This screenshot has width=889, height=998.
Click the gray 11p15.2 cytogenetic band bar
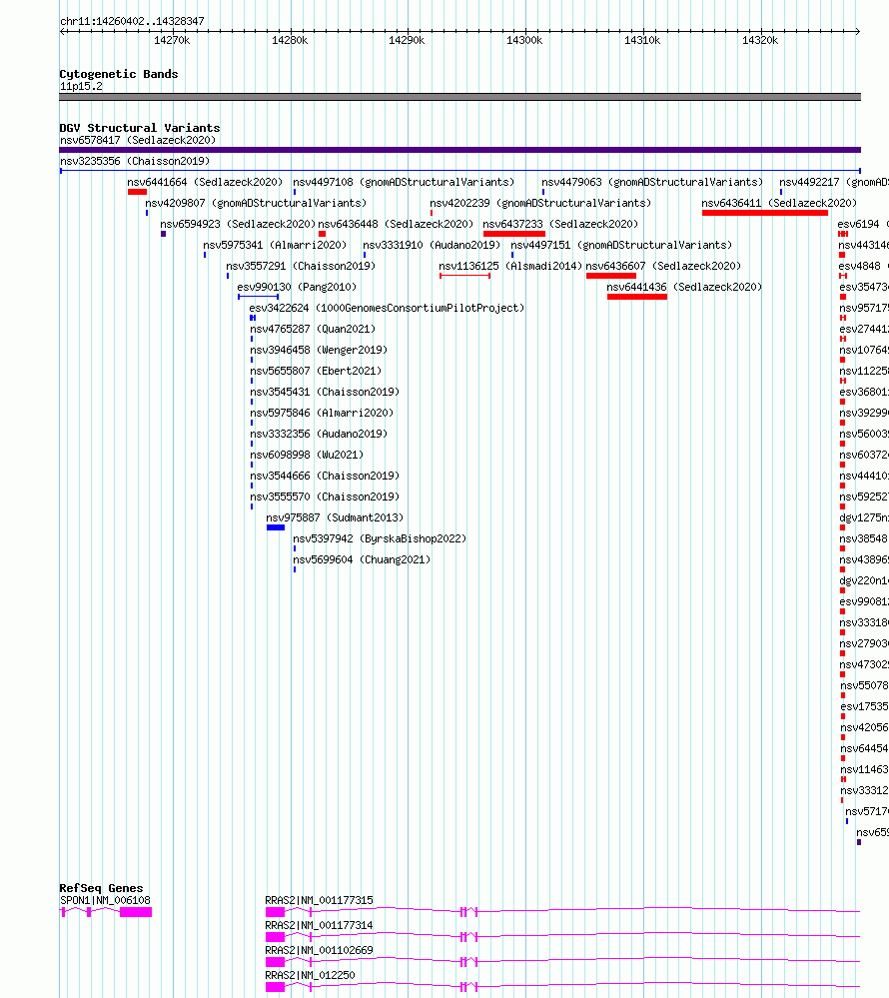click(x=460, y=97)
